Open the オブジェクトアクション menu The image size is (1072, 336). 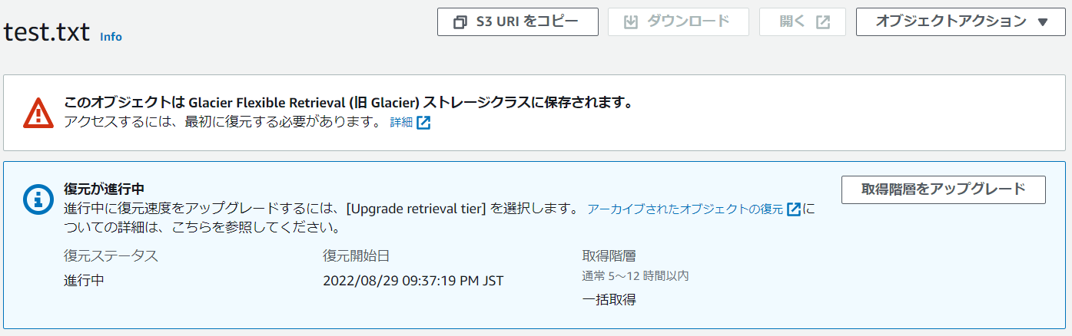(x=961, y=22)
